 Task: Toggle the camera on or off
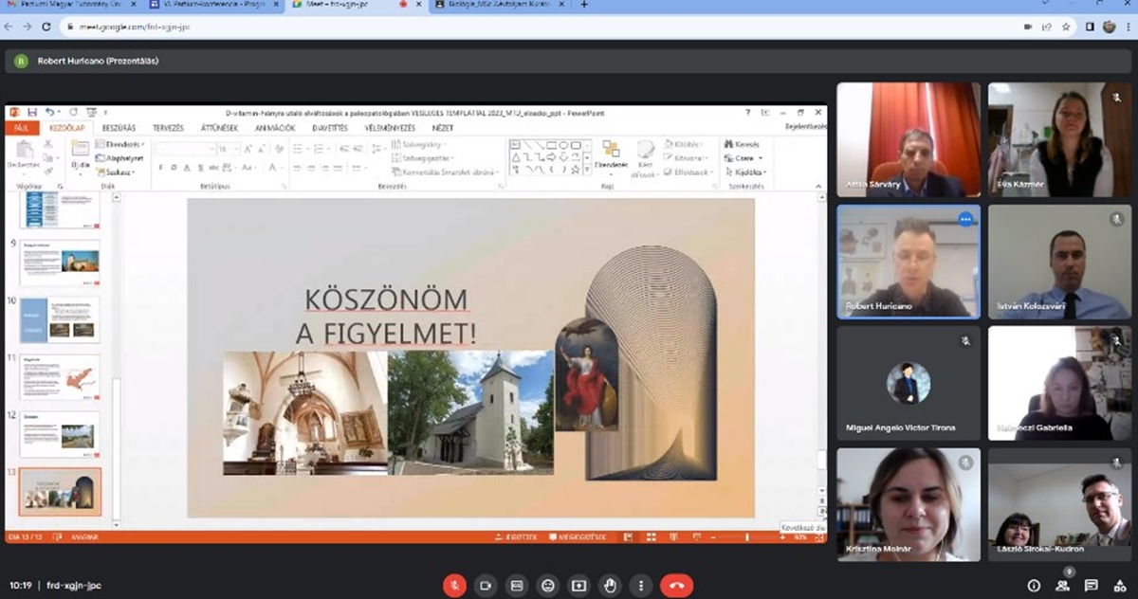[x=486, y=585]
